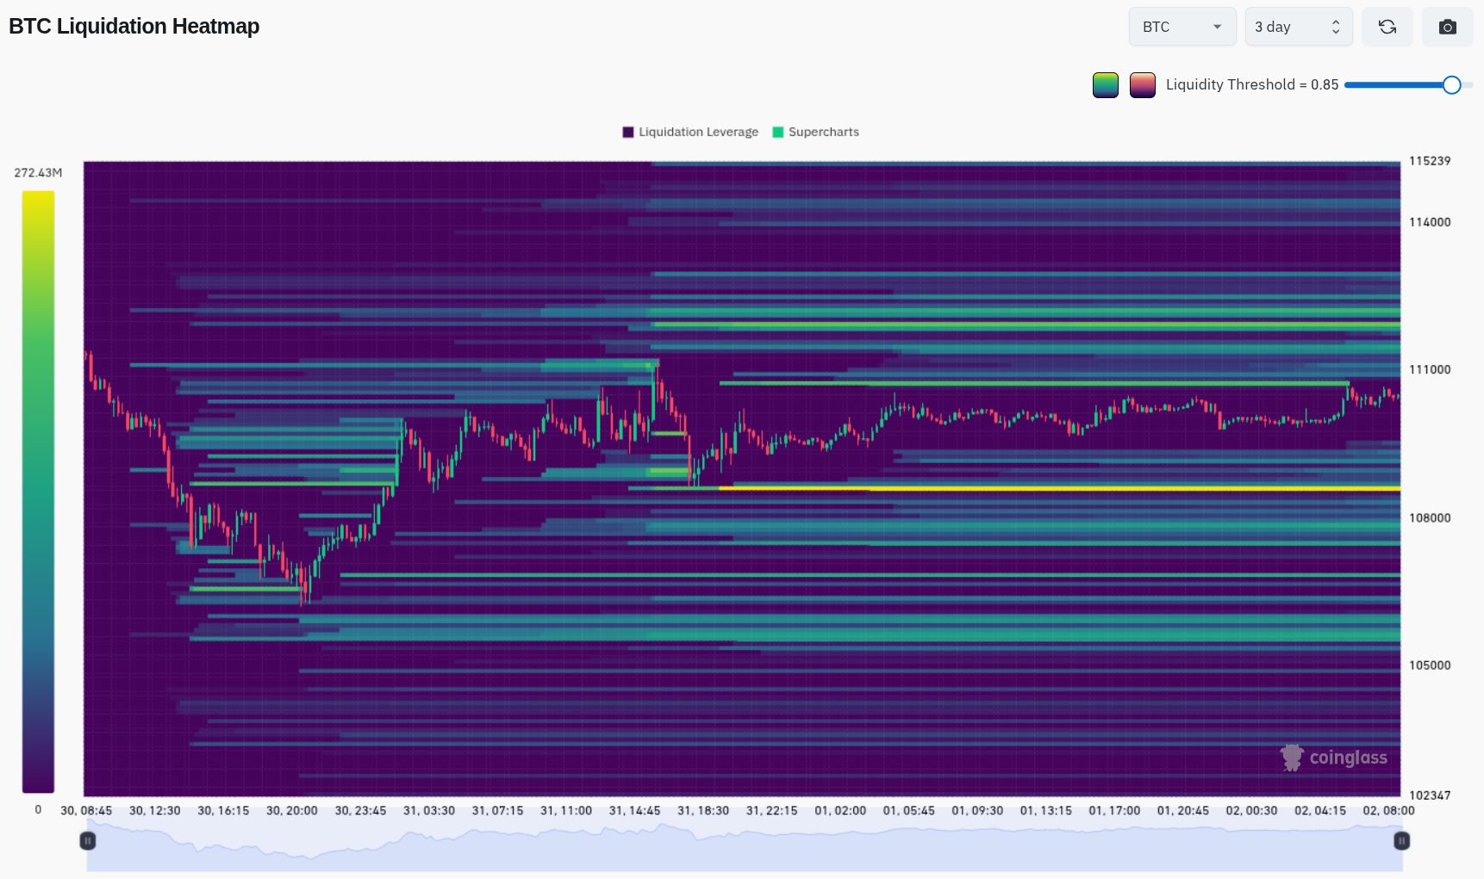The image size is (1484, 879).
Task: Open the 3 day range selector
Action: tap(1298, 27)
